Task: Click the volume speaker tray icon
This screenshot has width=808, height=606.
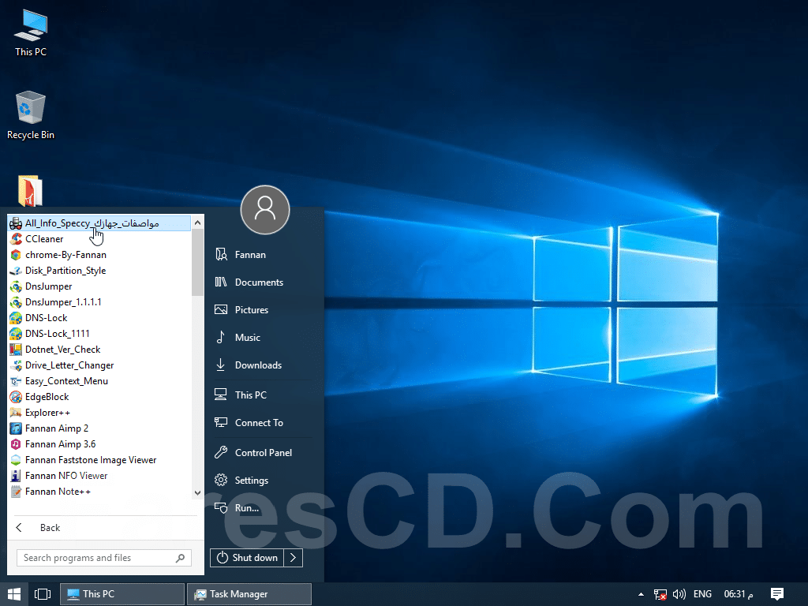Action: (x=679, y=594)
